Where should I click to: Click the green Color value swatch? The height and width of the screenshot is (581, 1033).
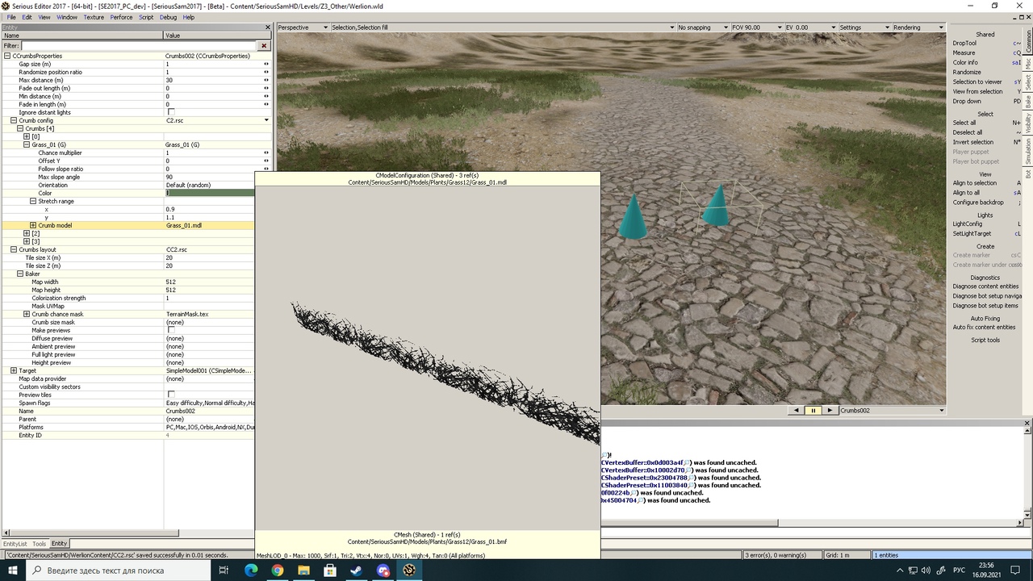pyautogui.click(x=210, y=193)
